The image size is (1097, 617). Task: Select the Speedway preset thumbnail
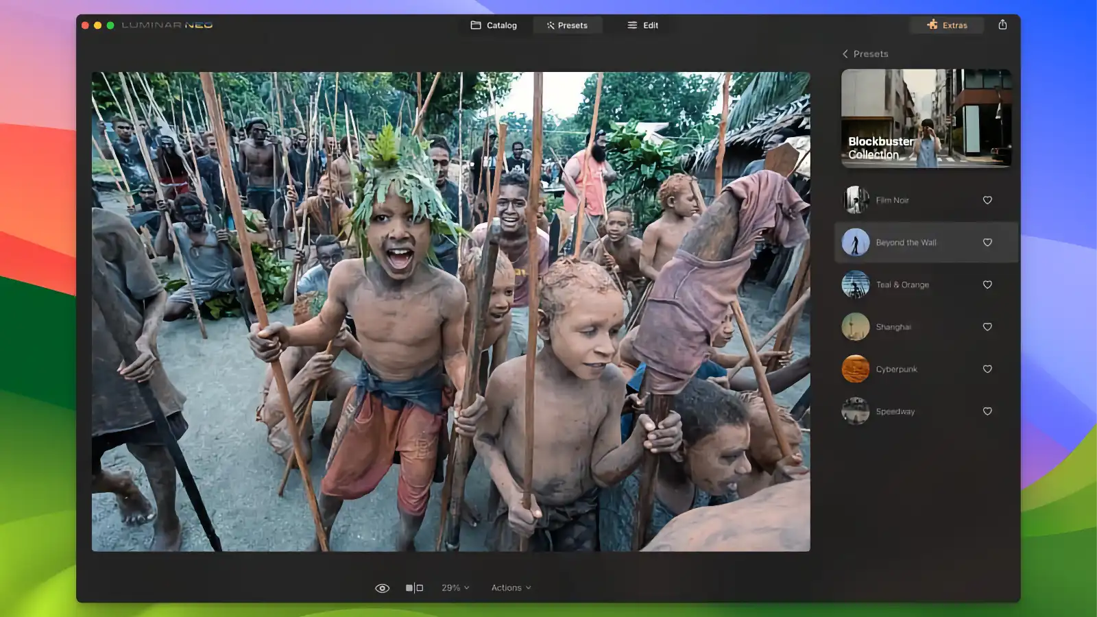[x=855, y=411]
